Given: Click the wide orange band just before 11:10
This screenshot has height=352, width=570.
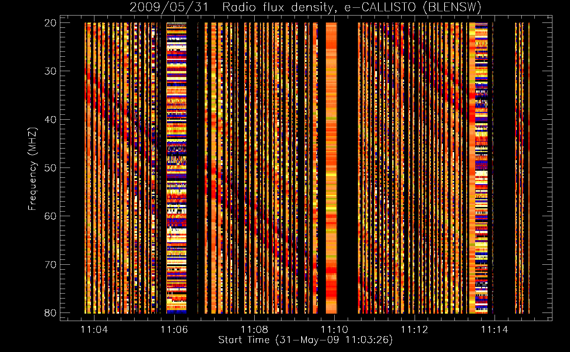Looking at the screenshot, I should (x=331, y=168).
